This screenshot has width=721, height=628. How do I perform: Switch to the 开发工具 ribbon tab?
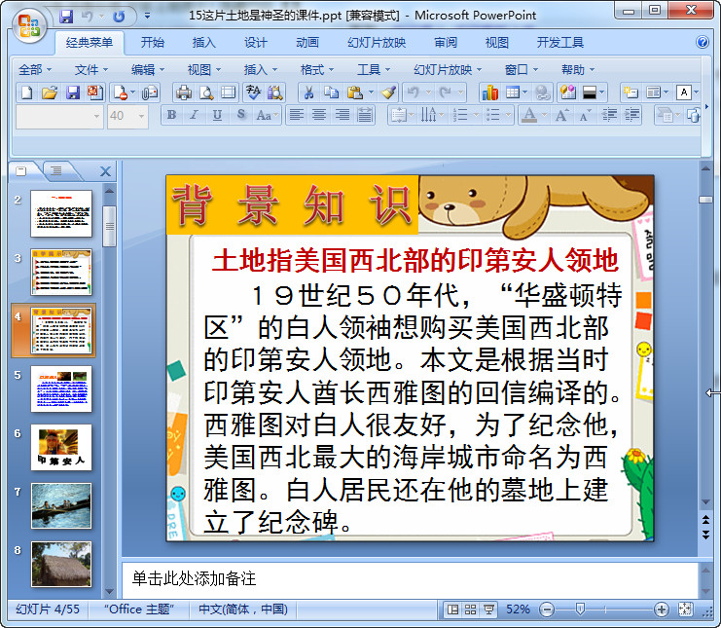(x=560, y=43)
